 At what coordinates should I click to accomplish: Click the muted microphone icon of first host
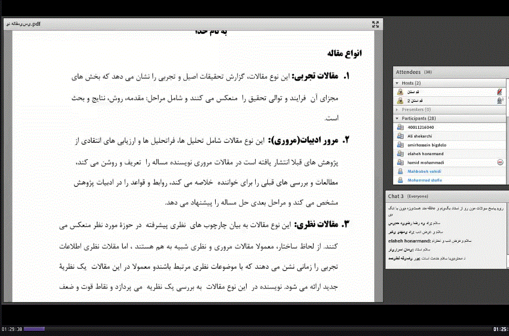point(500,92)
